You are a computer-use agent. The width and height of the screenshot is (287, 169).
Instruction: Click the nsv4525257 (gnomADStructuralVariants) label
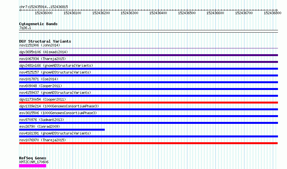coord(55,72)
